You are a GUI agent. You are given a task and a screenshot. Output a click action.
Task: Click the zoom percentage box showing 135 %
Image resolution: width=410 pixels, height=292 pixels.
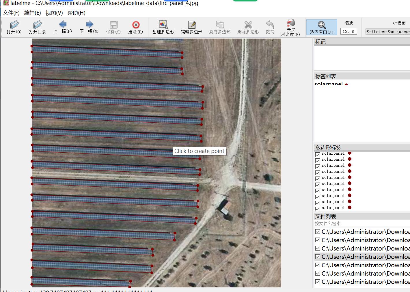(x=348, y=31)
